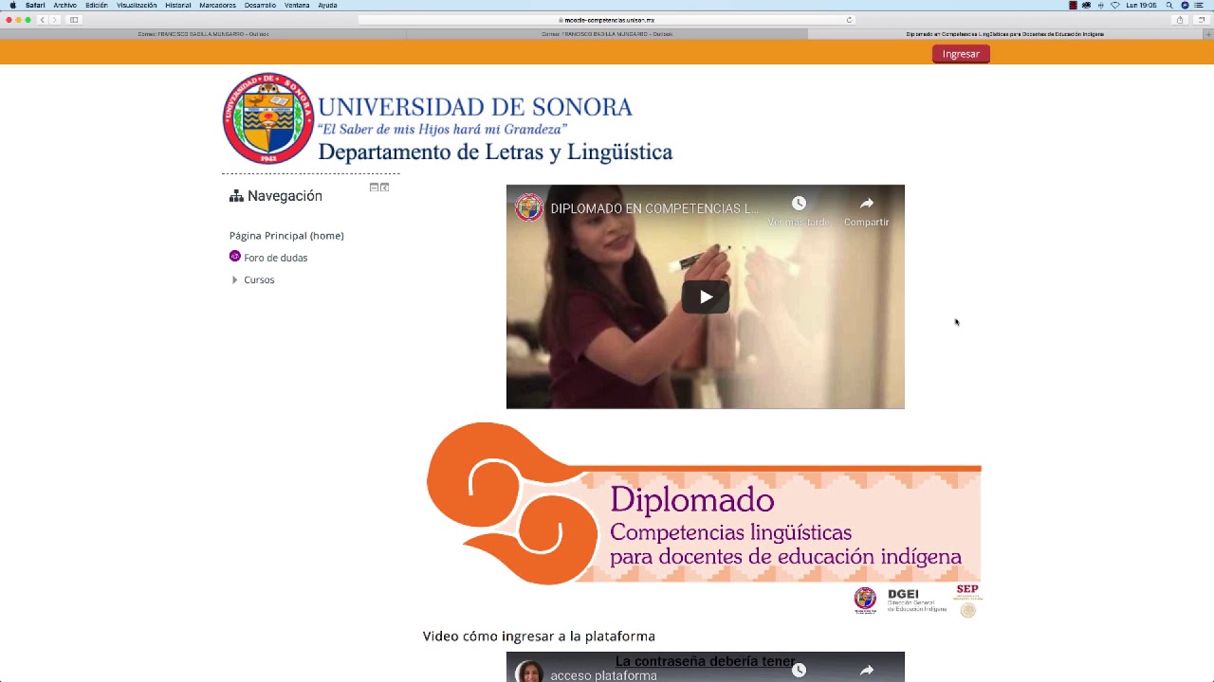1214x682 pixels.
Task: Click the Diplomado Competencias lingüísticas banner
Action: 704,504
